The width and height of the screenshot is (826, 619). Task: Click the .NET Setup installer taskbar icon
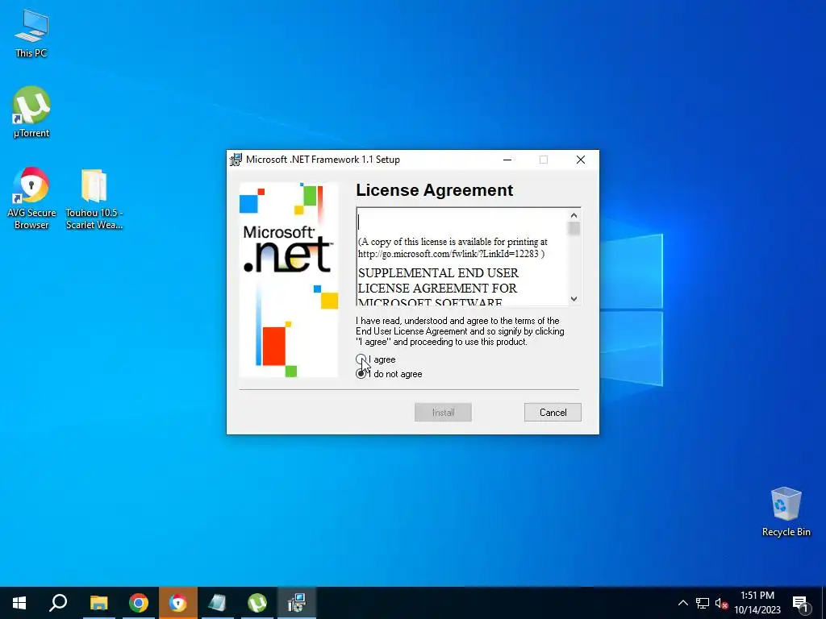click(297, 603)
